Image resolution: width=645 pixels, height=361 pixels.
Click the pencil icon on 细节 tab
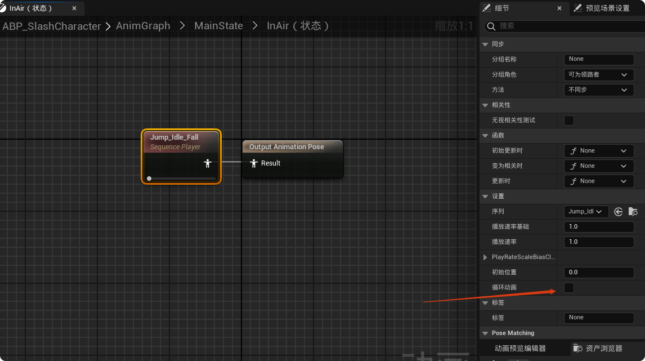tap(487, 8)
